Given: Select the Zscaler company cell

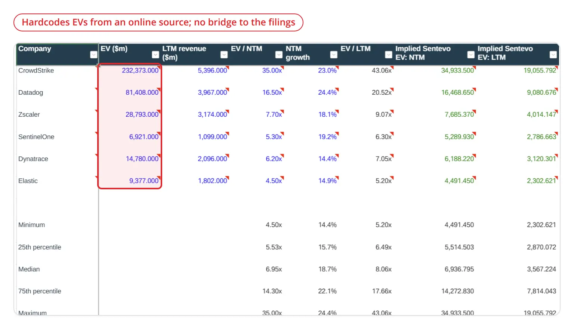Looking at the screenshot, I should [x=29, y=115].
